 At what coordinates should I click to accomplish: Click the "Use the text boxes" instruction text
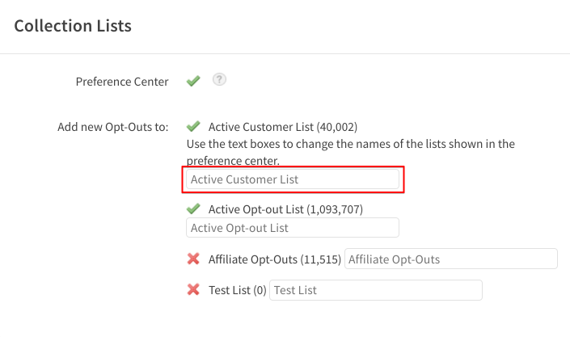pos(350,152)
